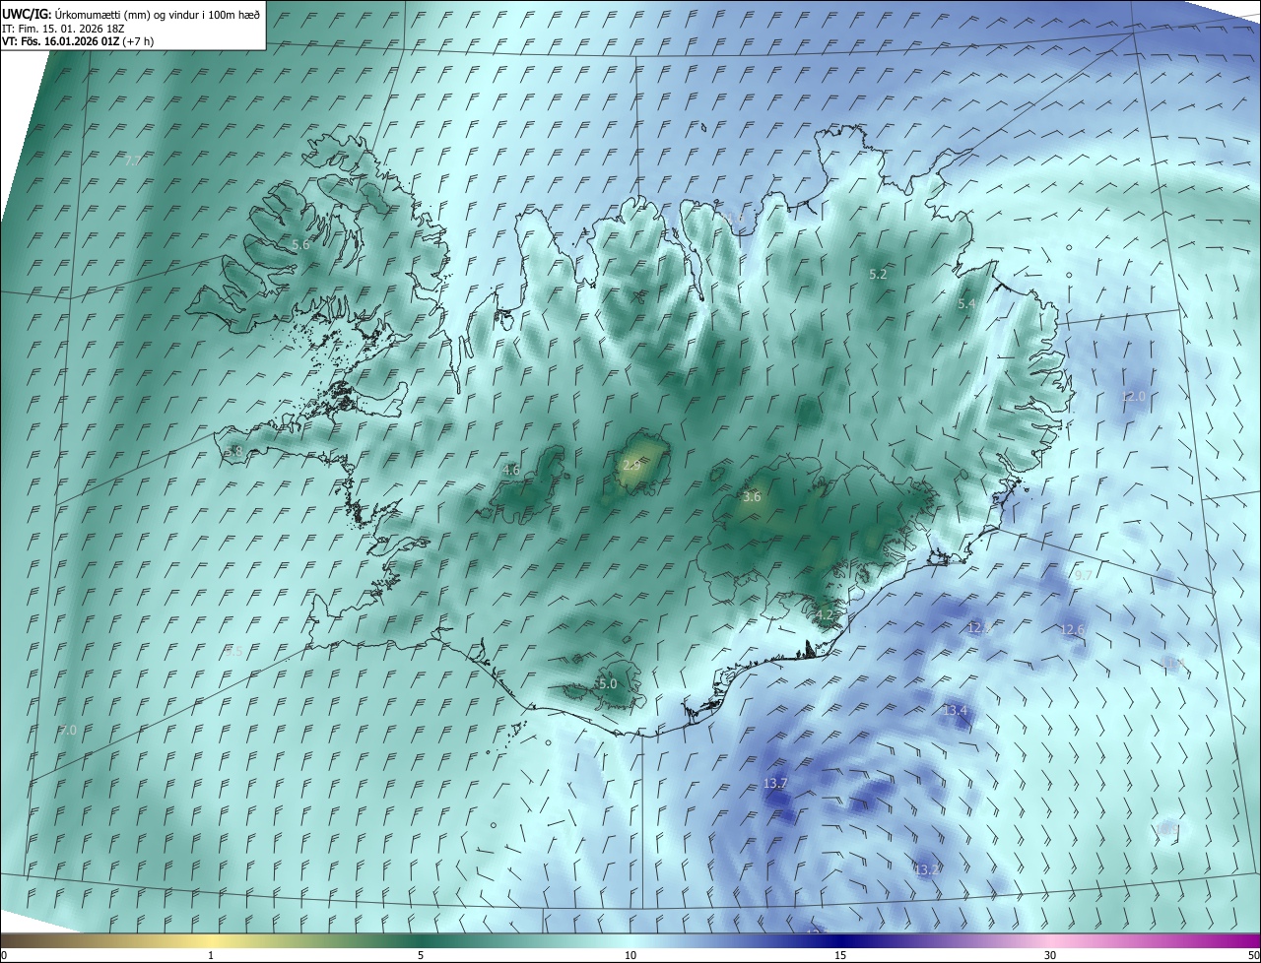Click the 5.0 value label on the map
1261x963 pixels.
coord(608,683)
